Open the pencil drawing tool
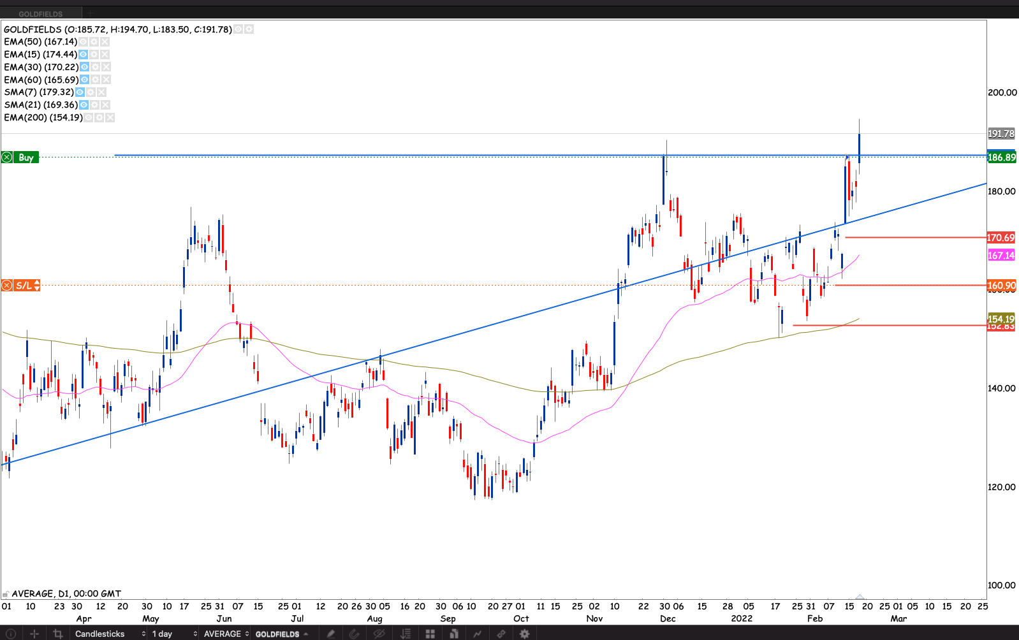1019x640 pixels. tap(330, 634)
